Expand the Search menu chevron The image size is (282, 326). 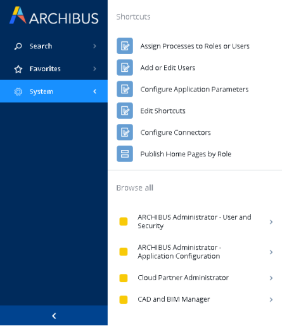point(94,46)
